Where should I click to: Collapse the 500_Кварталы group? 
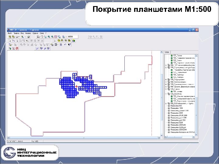click(166, 94)
